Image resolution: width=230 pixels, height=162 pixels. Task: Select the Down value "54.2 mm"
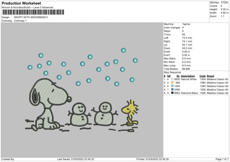tap(187, 48)
